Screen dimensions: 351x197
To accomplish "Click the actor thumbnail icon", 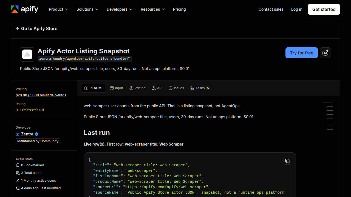I will coord(27,54).
